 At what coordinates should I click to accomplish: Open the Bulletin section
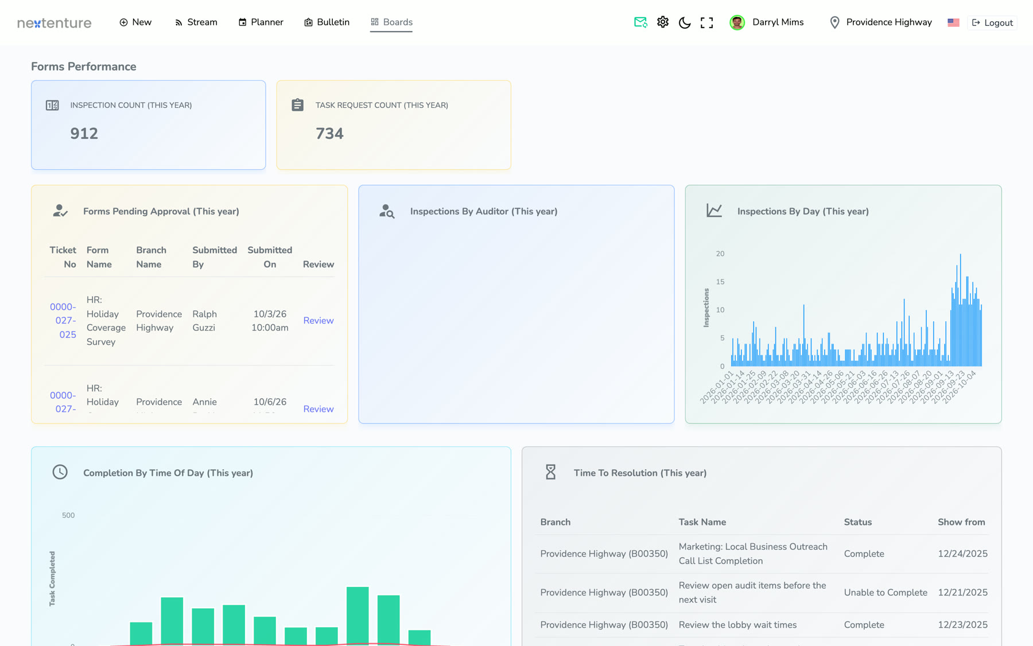click(327, 22)
